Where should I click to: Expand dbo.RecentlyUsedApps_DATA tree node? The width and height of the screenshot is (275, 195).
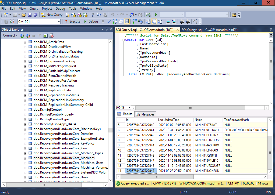pos(25,124)
